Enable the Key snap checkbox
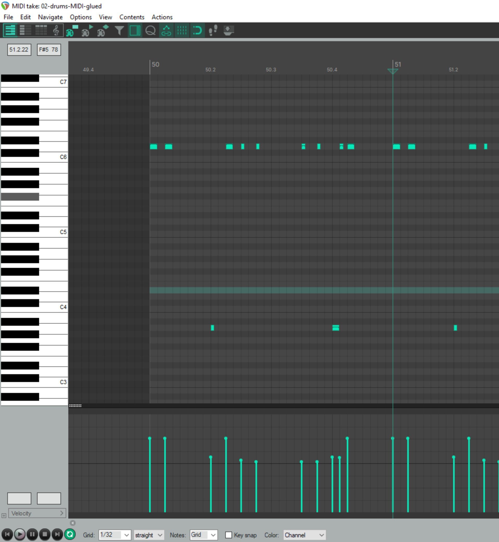Viewport: 499px width, 542px height. click(x=228, y=535)
